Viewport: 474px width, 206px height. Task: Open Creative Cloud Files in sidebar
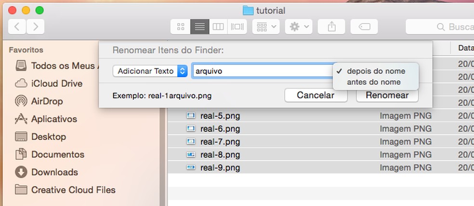[x=65, y=190]
